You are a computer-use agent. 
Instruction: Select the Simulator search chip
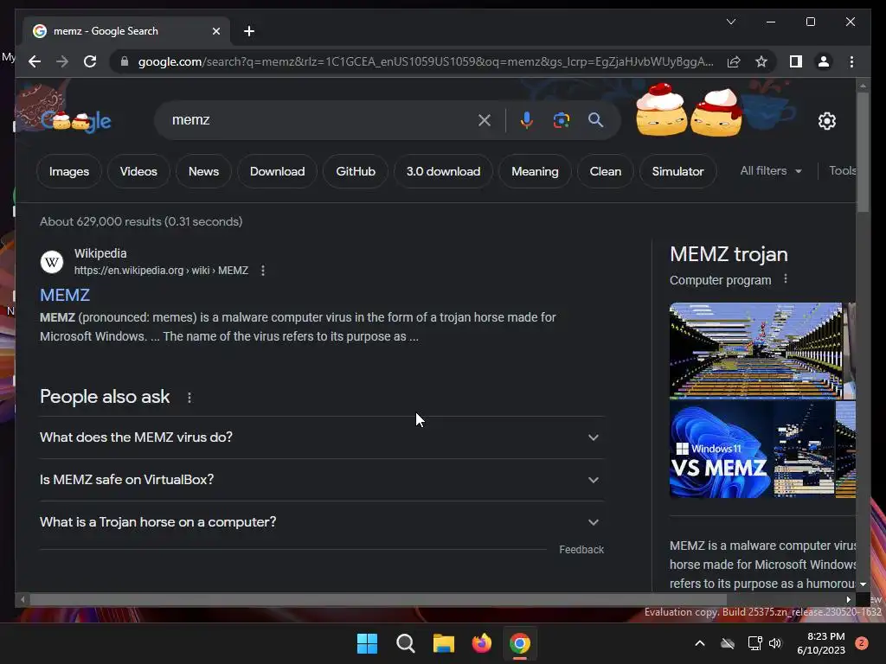click(x=677, y=171)
